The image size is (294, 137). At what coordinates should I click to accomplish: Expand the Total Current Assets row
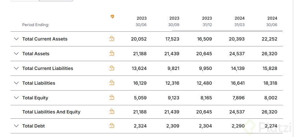tap(16, 39)
